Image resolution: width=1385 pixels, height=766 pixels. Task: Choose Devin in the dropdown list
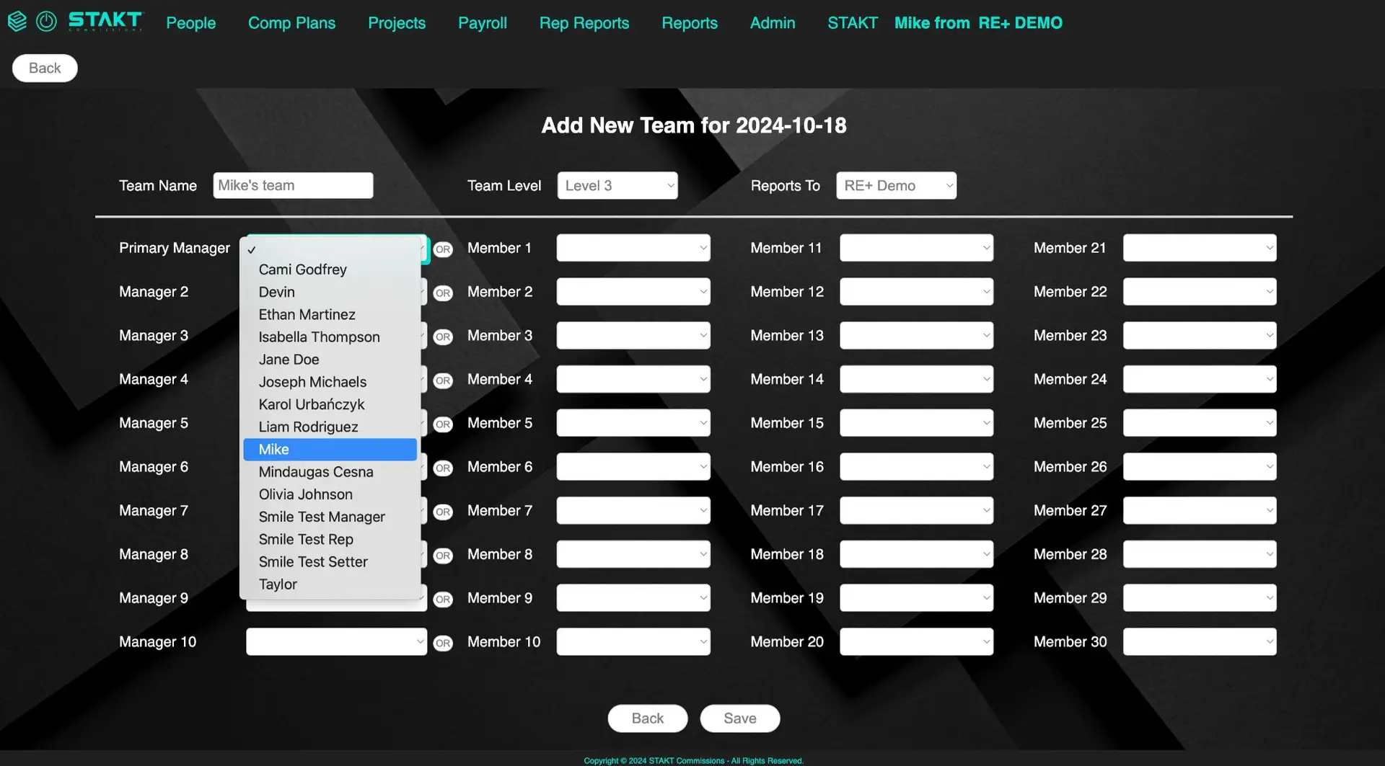click(330, 292)
